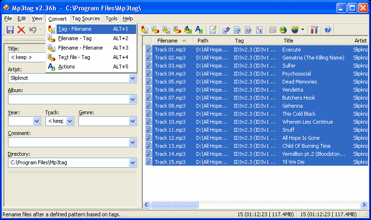Click the horizontal scrollbar thumb in file list
Viewport: 371px width, 220px height.
(x=174, y=204)
